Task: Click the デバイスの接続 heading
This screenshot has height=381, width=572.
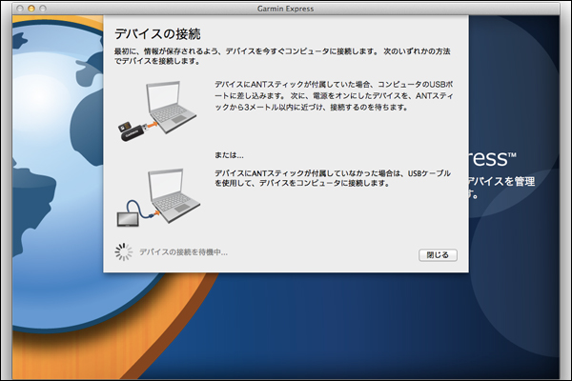Action: [157, 34]
